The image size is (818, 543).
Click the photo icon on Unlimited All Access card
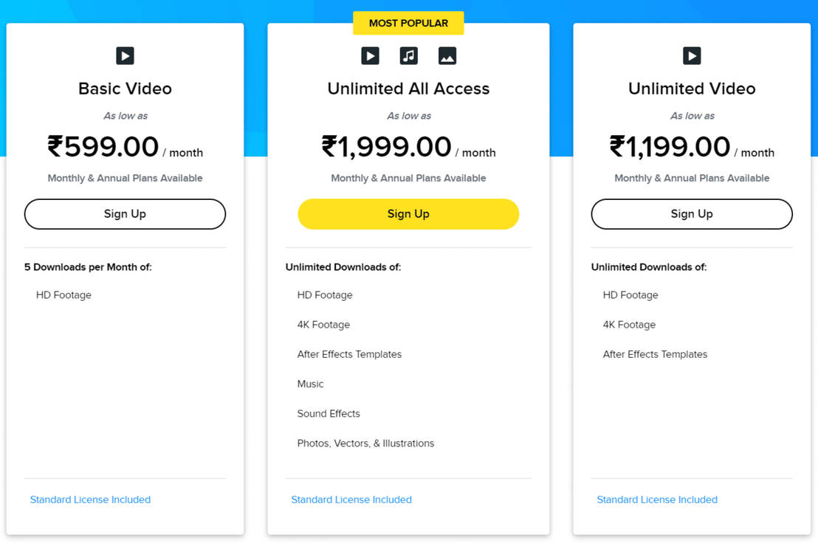(447, 55)
